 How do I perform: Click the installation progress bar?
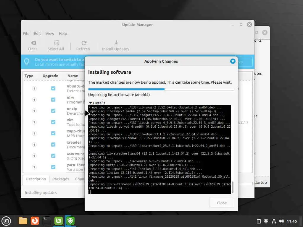click(161, 89)
